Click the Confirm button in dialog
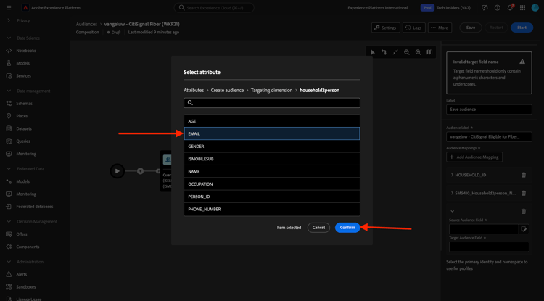This screenshot has height=301, width=544. 347,228
